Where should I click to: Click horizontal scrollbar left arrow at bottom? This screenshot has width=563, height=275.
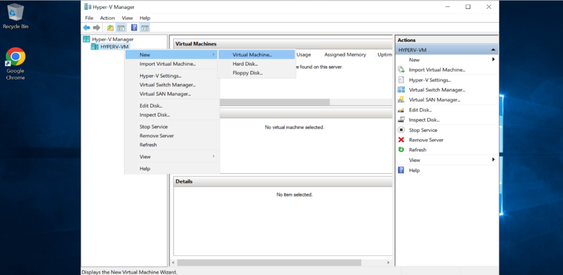[x=174, y=262]
